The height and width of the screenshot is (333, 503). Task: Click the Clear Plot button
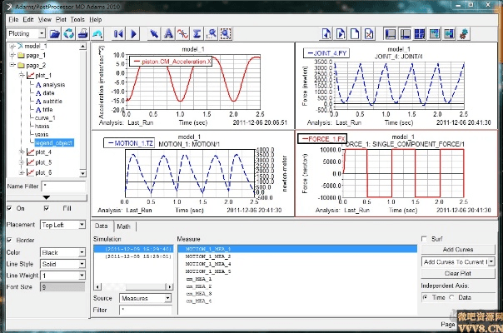[458, 272]
